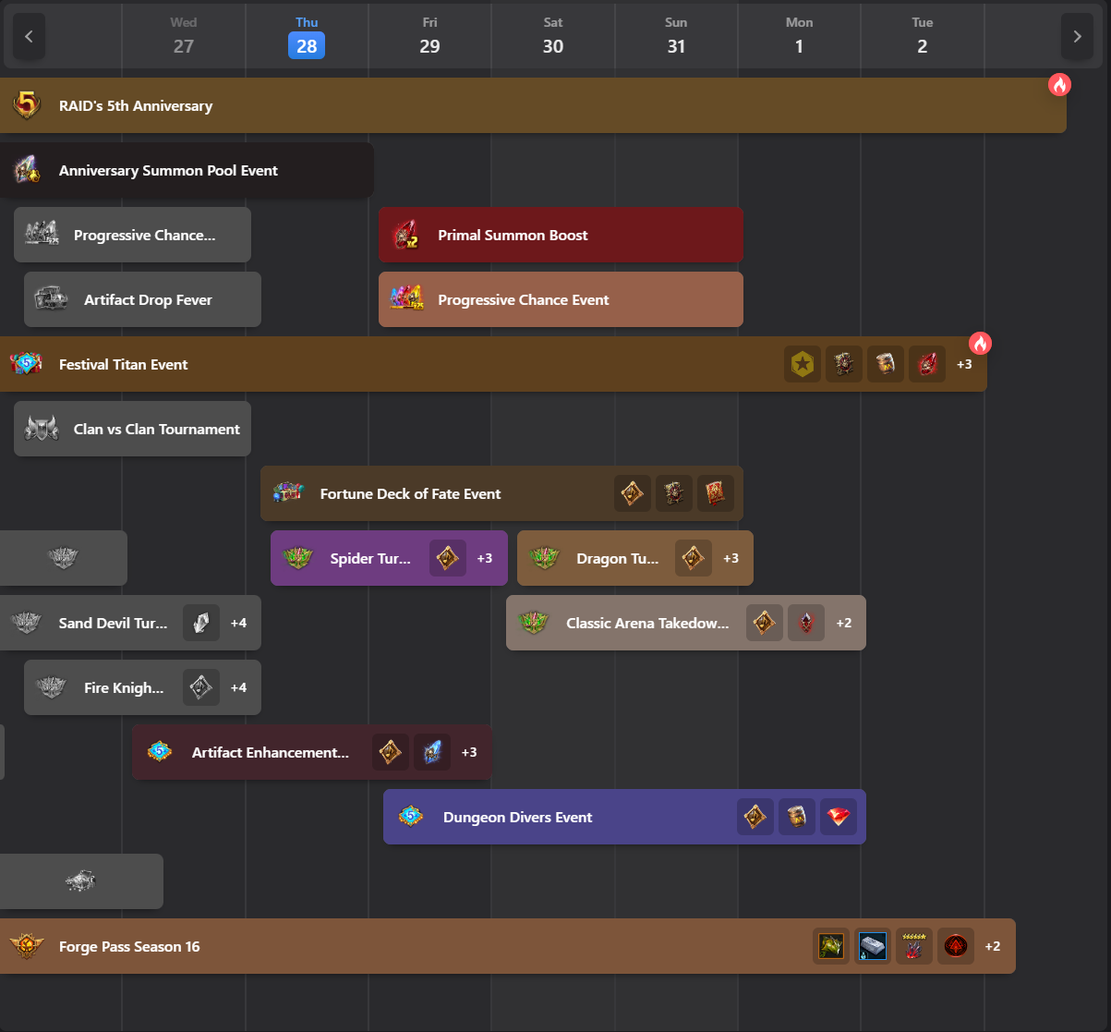Open the Dungeon Divers Event title
The image size is (1111, 1032).
tap(517, 817)
